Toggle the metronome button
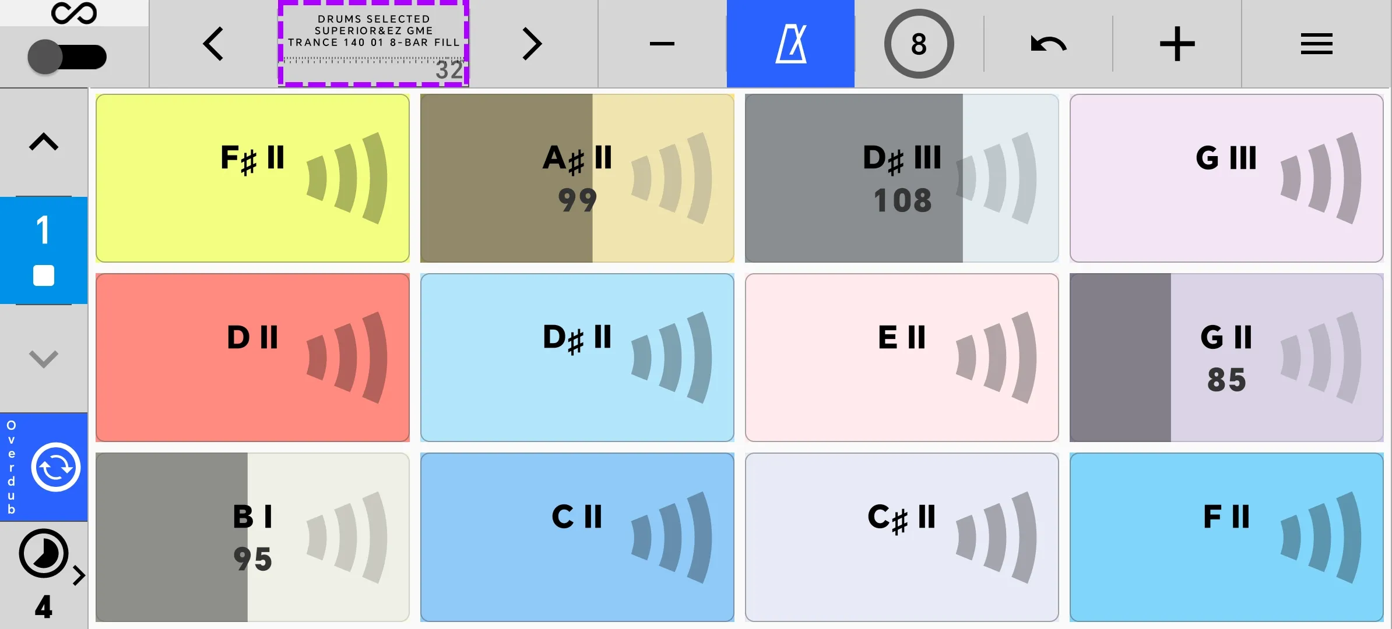This screenshot has width=1392, height=629. tap(790, 44)
